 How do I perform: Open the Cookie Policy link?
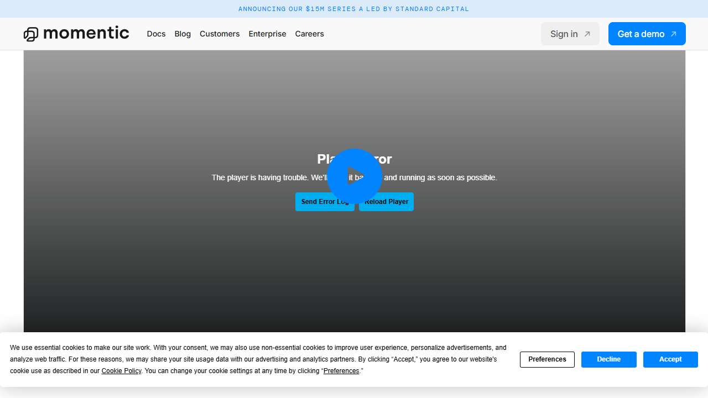click(x=121, y=371)
